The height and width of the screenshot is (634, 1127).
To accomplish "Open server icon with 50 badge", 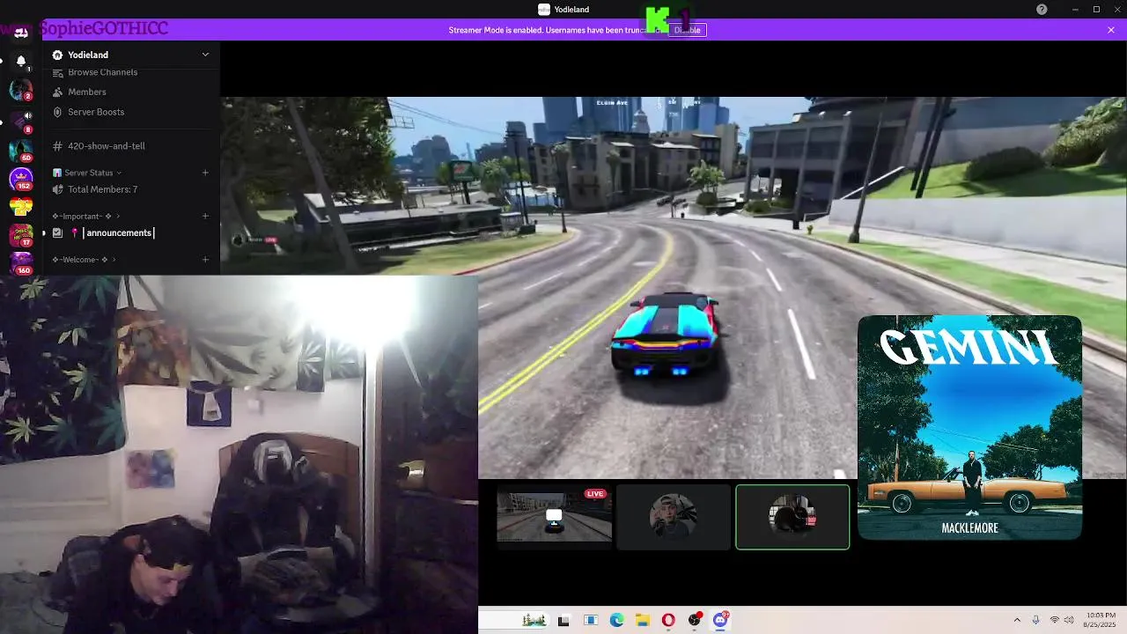I will point(21,150).
